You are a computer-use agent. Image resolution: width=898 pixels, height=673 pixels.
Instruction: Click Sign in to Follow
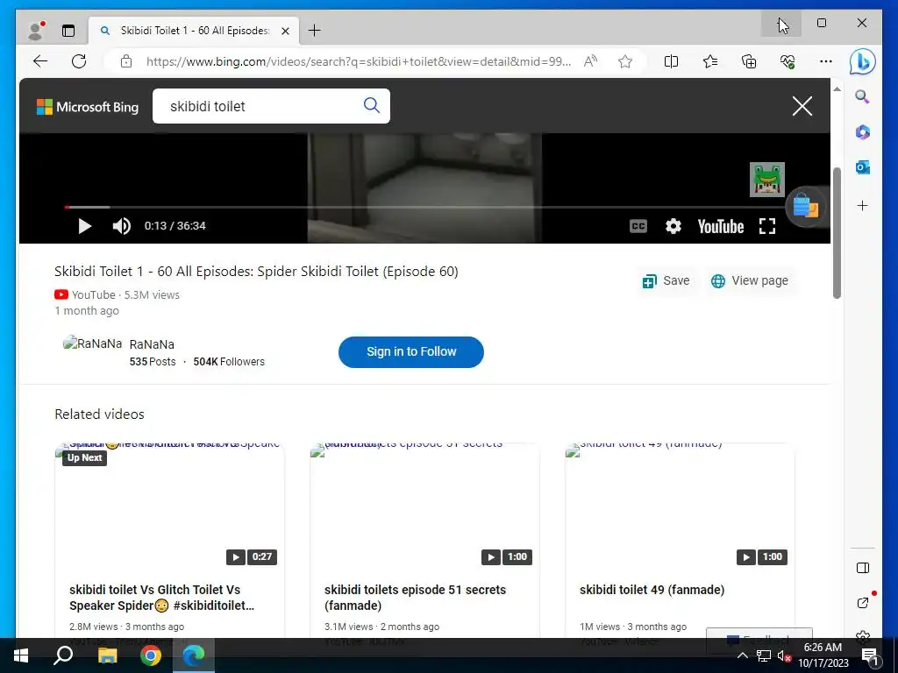(x=411, y=352)
